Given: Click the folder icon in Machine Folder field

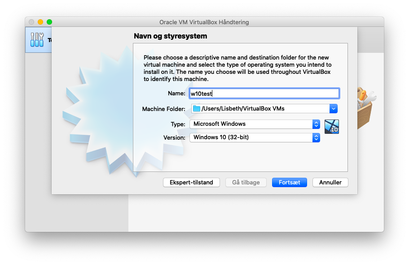Looking at the screenshot, I should pyautogui.click(x=196, y=108).
